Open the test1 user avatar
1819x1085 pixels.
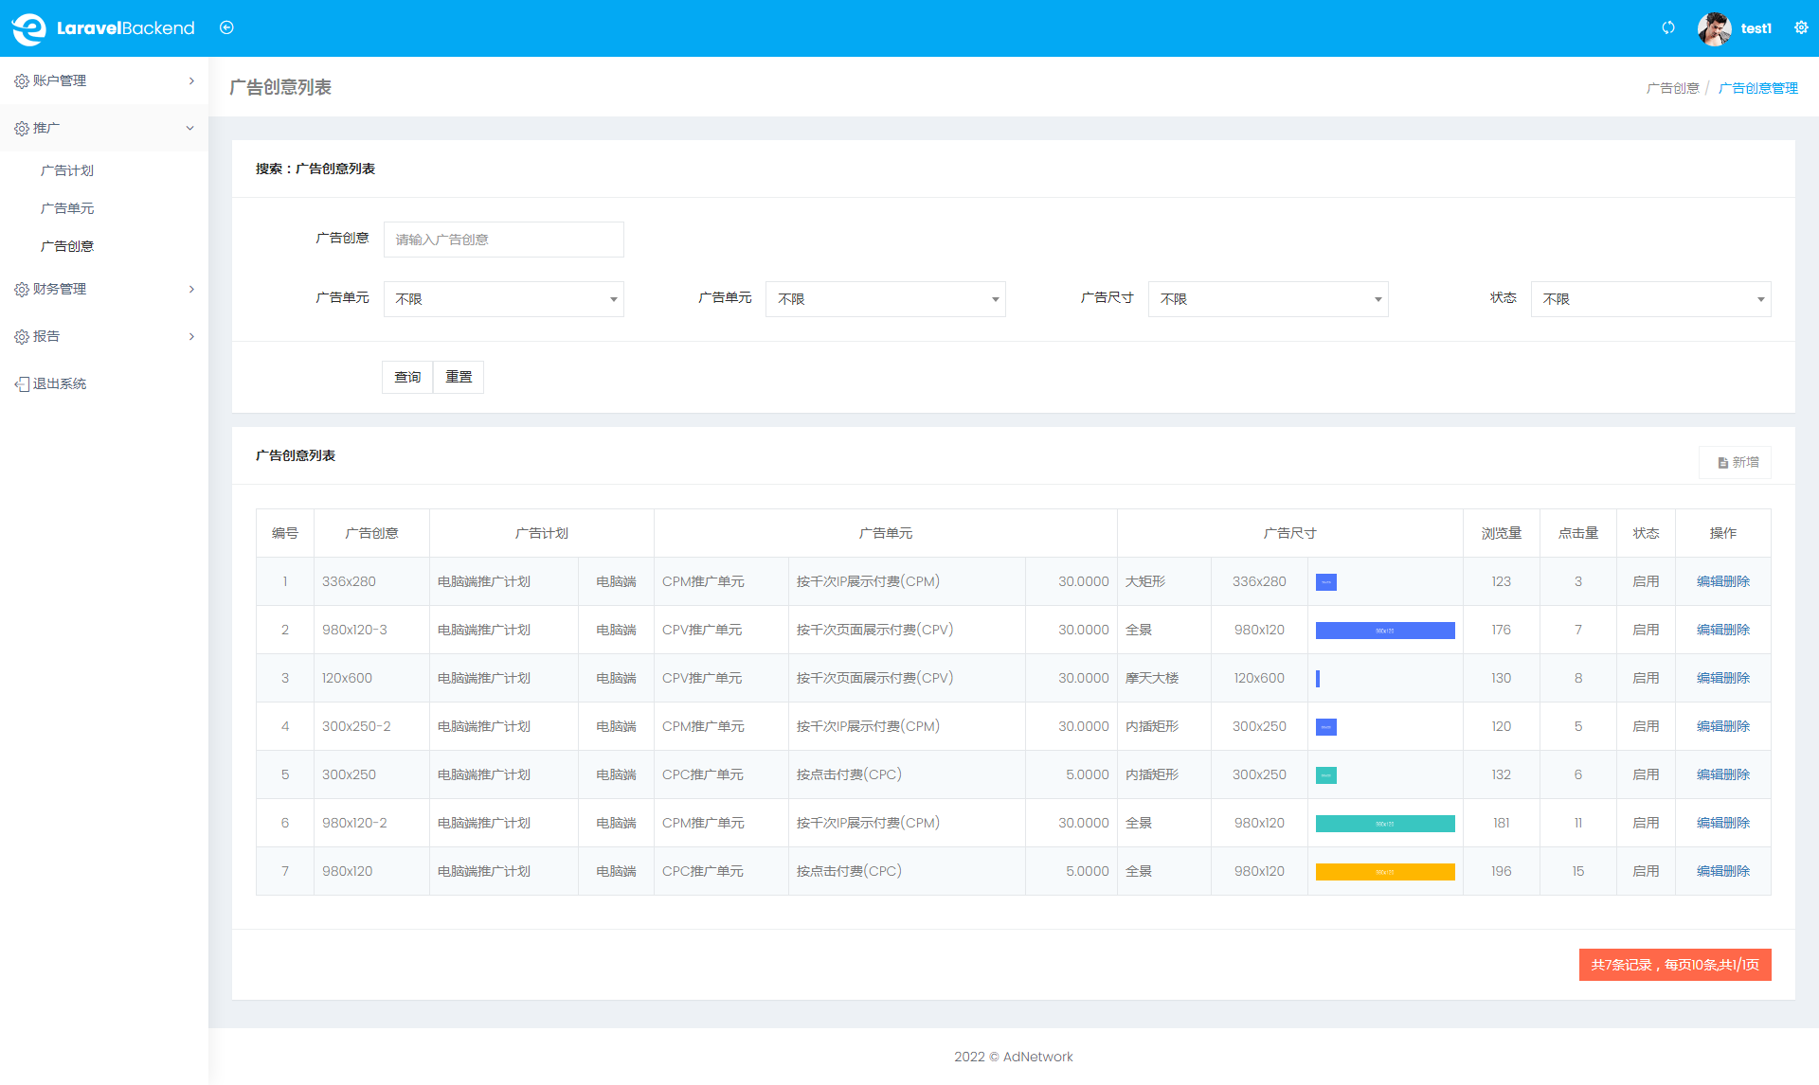(x=1714, y=28)
